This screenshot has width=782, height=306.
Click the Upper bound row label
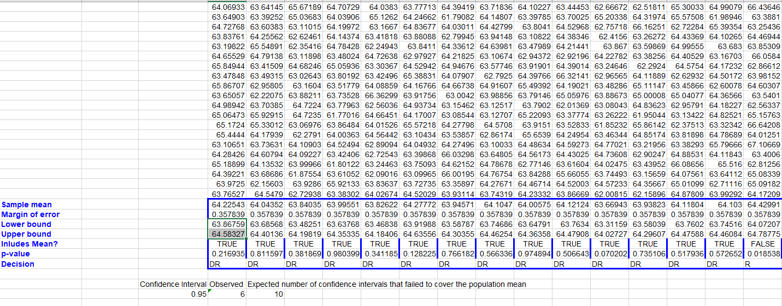26,234
